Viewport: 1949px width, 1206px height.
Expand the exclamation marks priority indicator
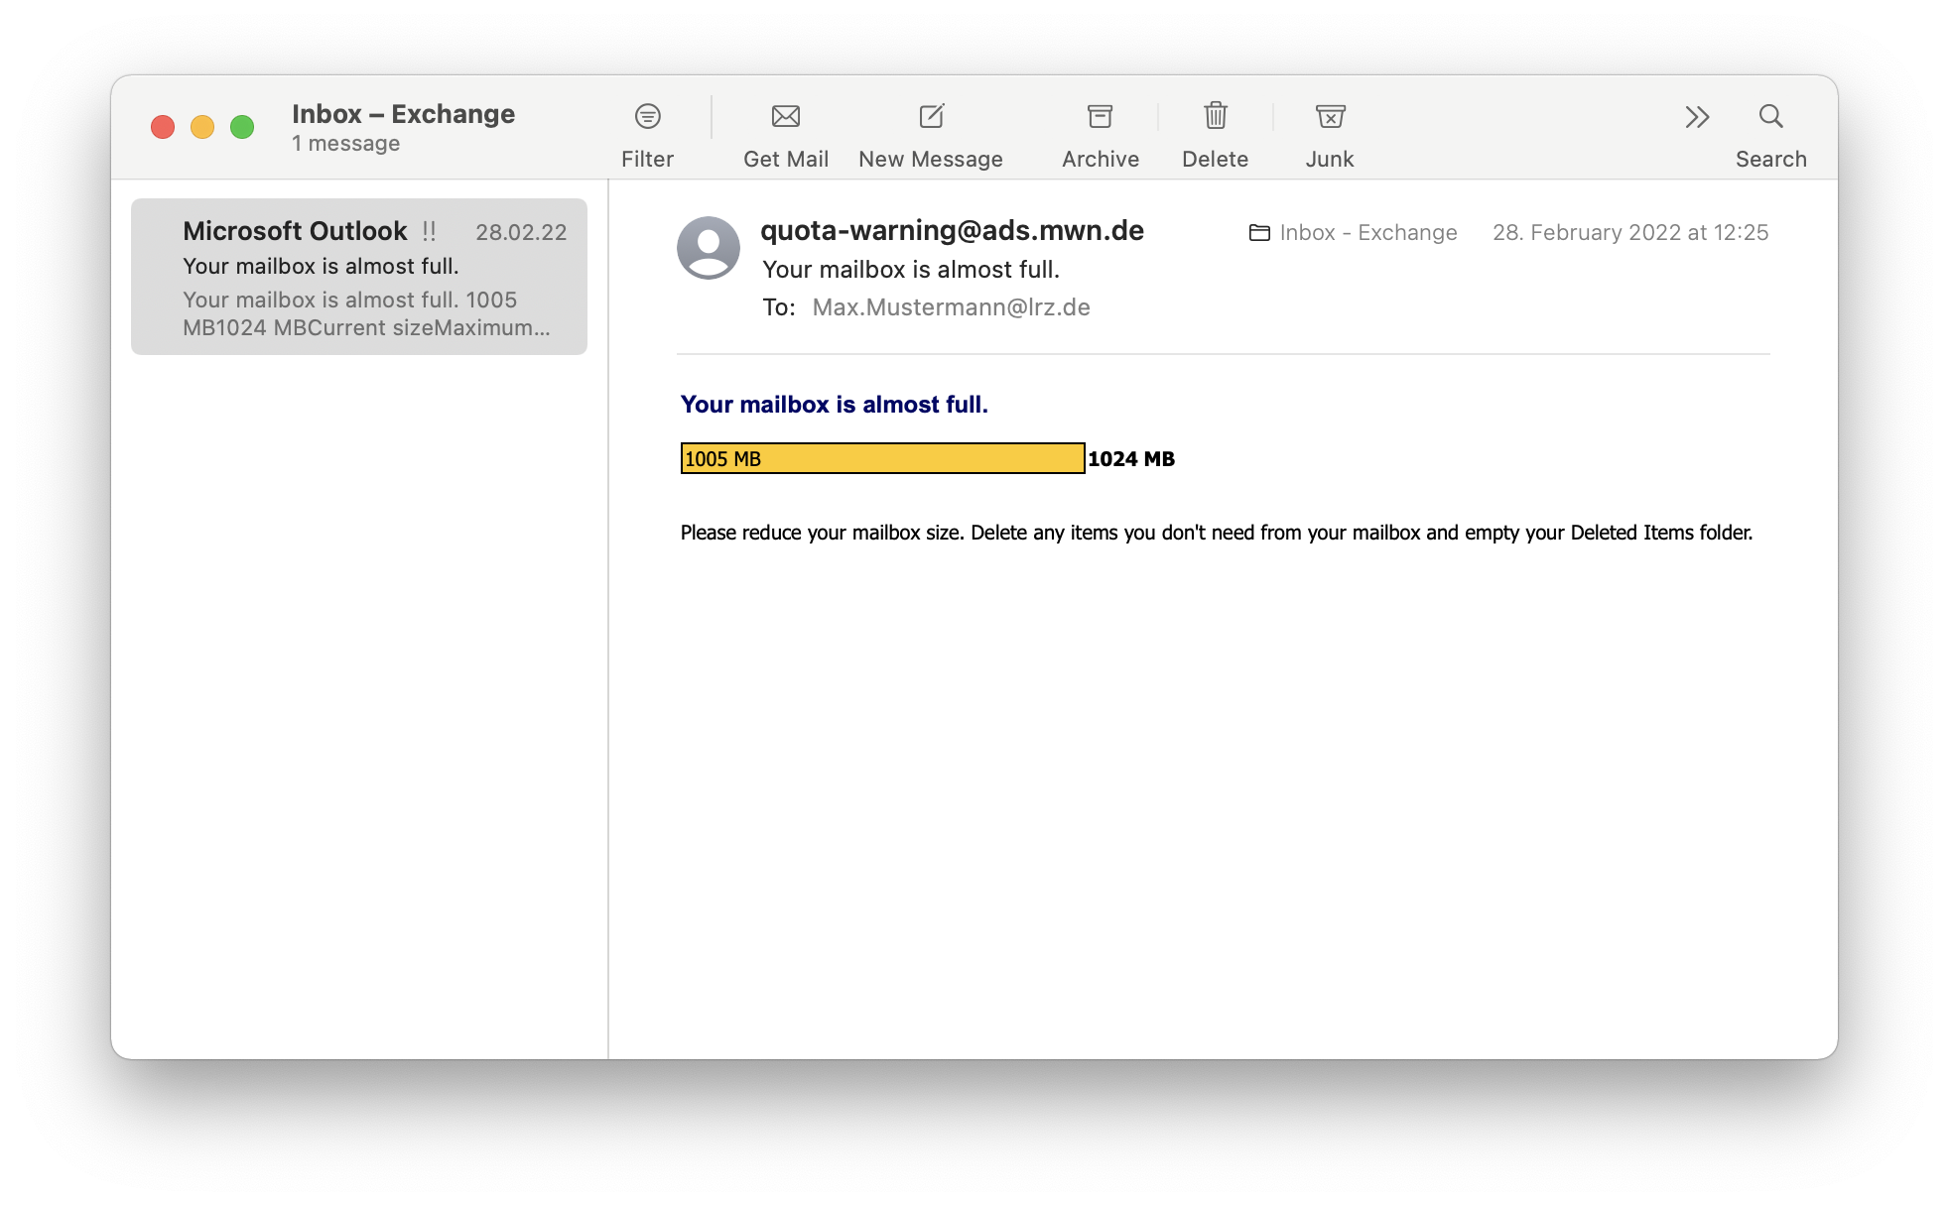coord(429,231)
